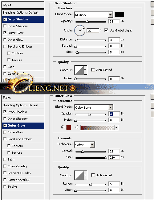The width and height of the screenshot is (154, 200).
Task: Click the Opacity field showing 46
Action: pyautogui.click(x=114, y=114)
